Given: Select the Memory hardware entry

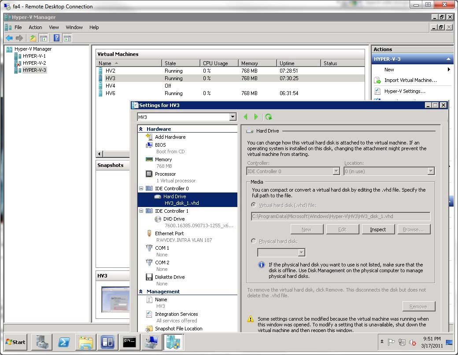Looking at the screenshot, I should pyautogui.click(x=163, y=159).
